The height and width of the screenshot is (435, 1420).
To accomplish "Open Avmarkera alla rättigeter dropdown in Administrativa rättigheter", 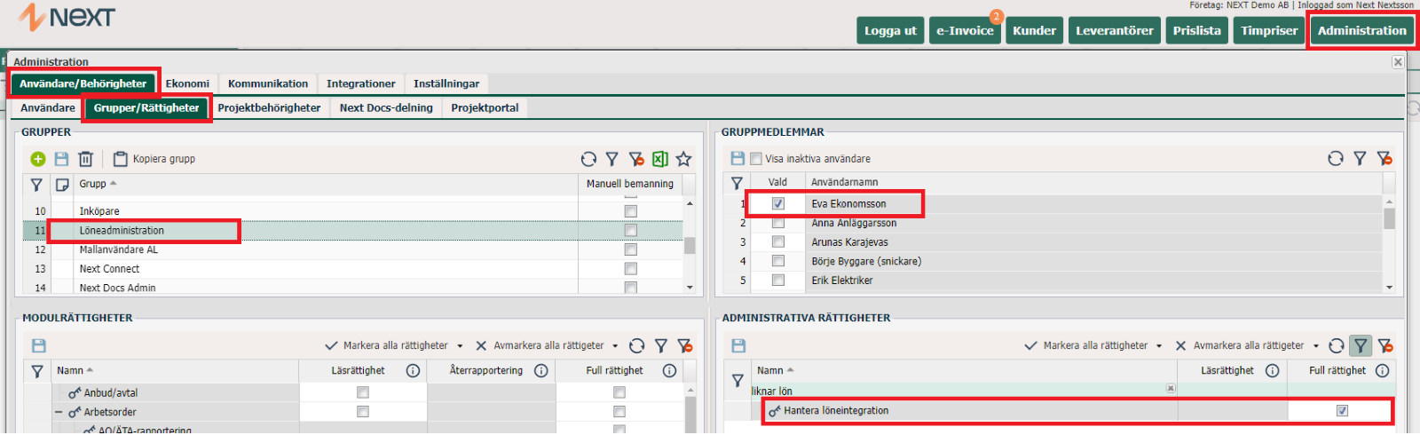I will [1315, 346].
